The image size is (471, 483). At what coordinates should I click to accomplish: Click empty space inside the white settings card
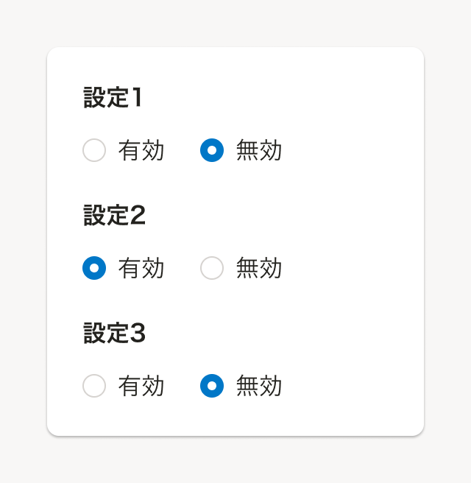[x=353, y=221]
